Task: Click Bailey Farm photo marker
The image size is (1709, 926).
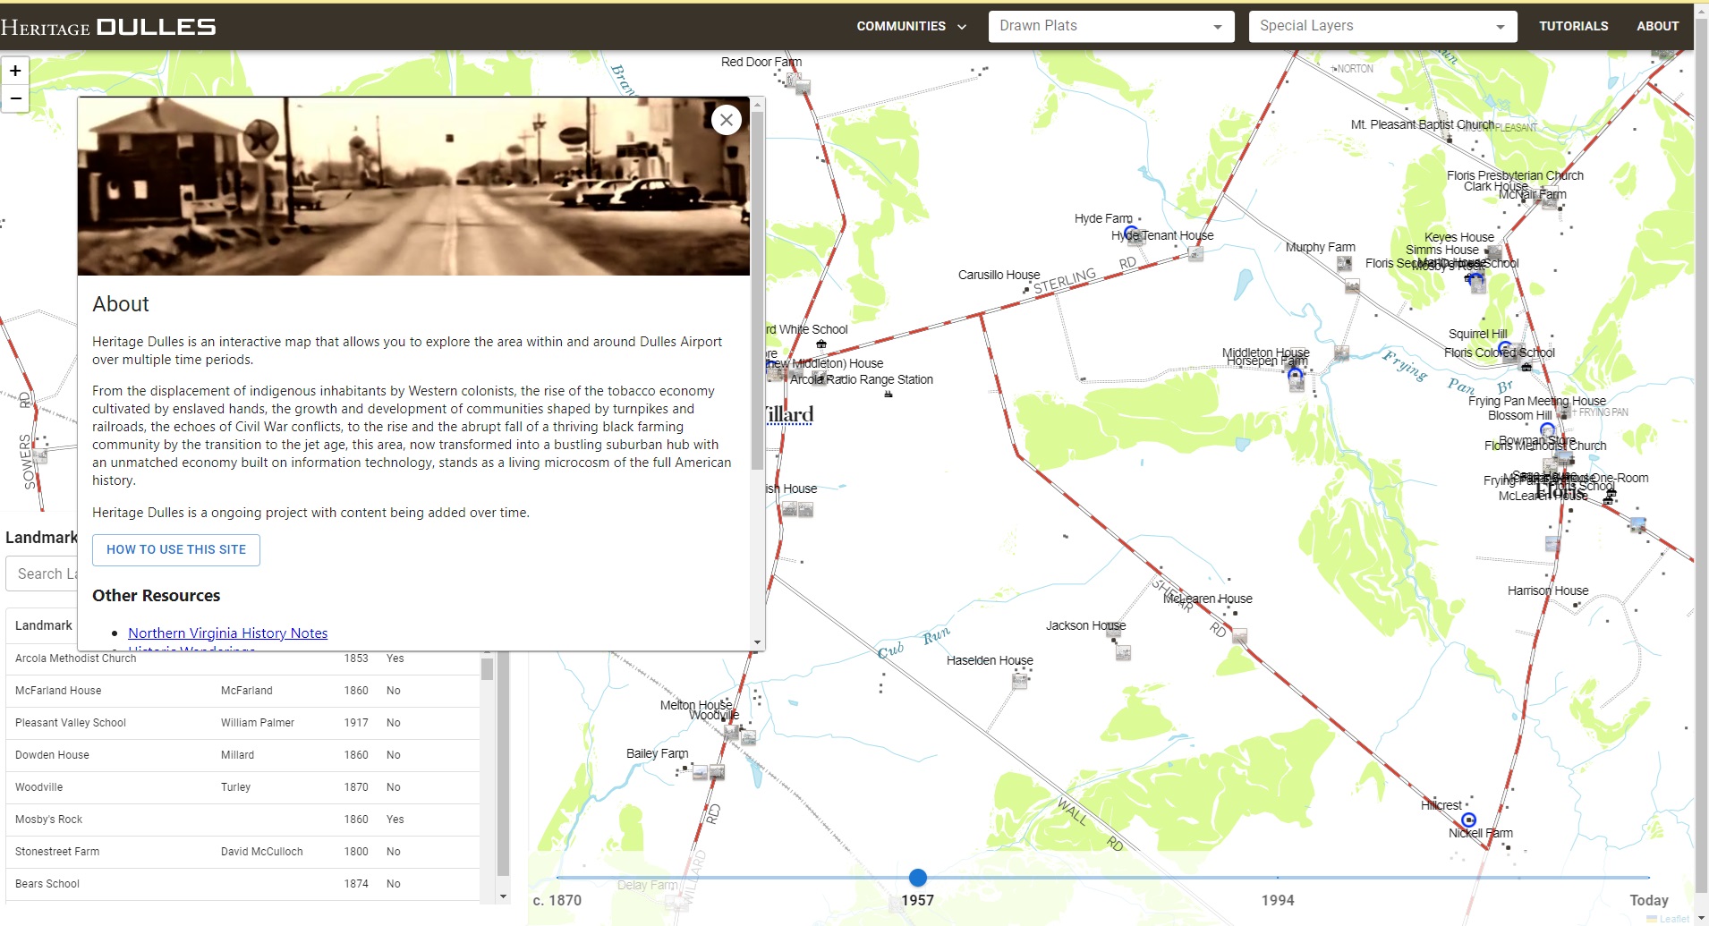Action: (701, 772)
